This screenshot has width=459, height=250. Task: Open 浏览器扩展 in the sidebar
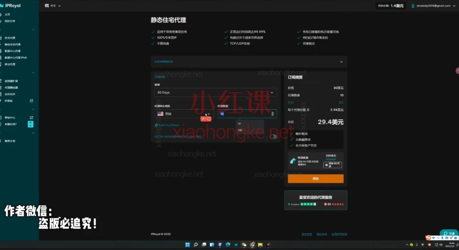pyautogui.click(x=11, y=81)
